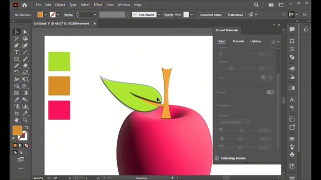This screenshot has height=180, width=321.
Task: Open the '3 pt. Round' brush dropdown
Action: tap(159, 14)
